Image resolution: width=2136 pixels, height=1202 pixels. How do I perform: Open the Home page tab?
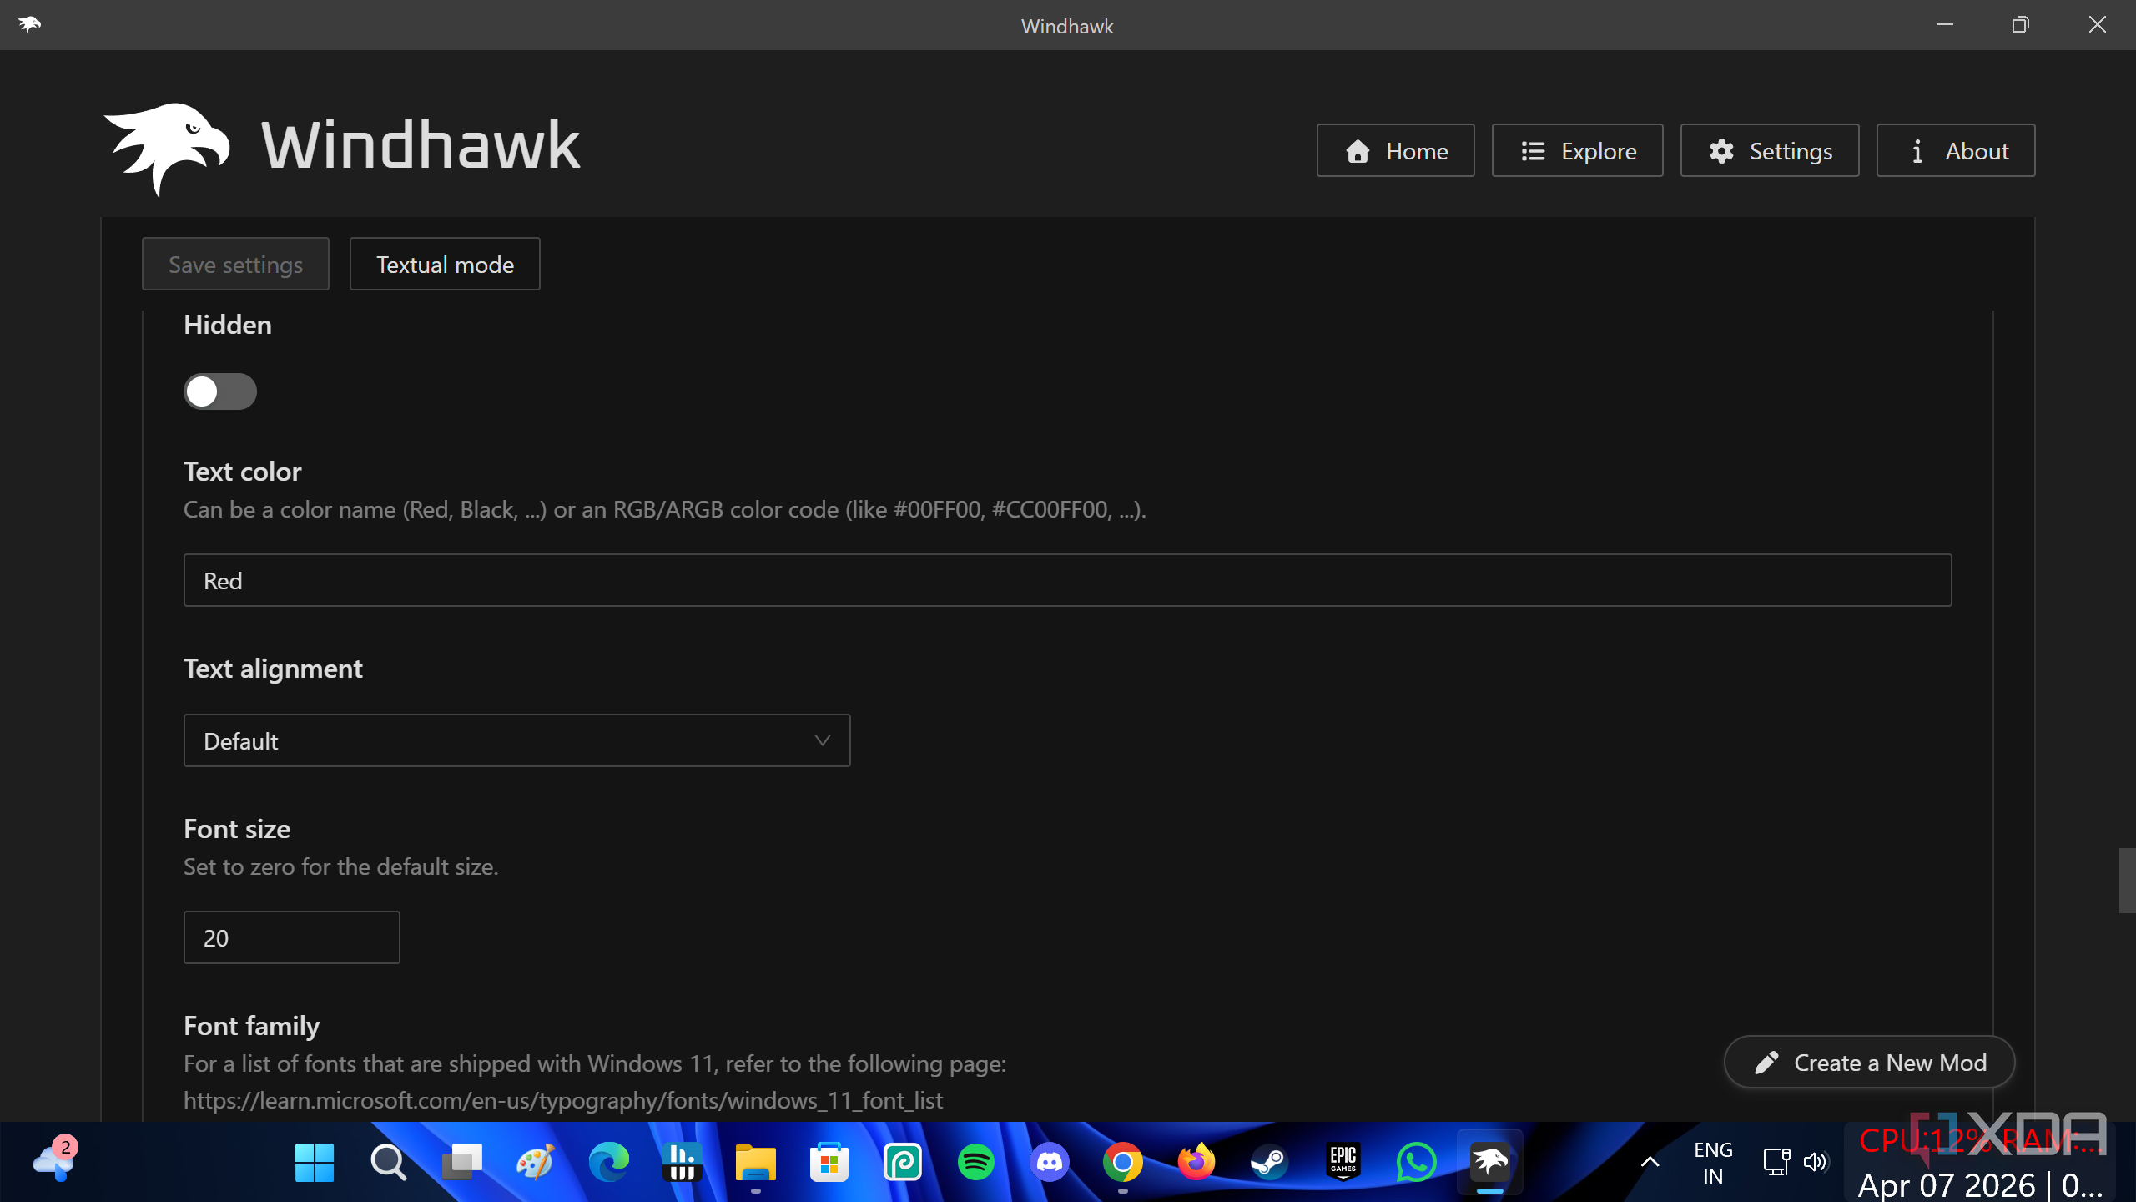(x=1395, y=151)
